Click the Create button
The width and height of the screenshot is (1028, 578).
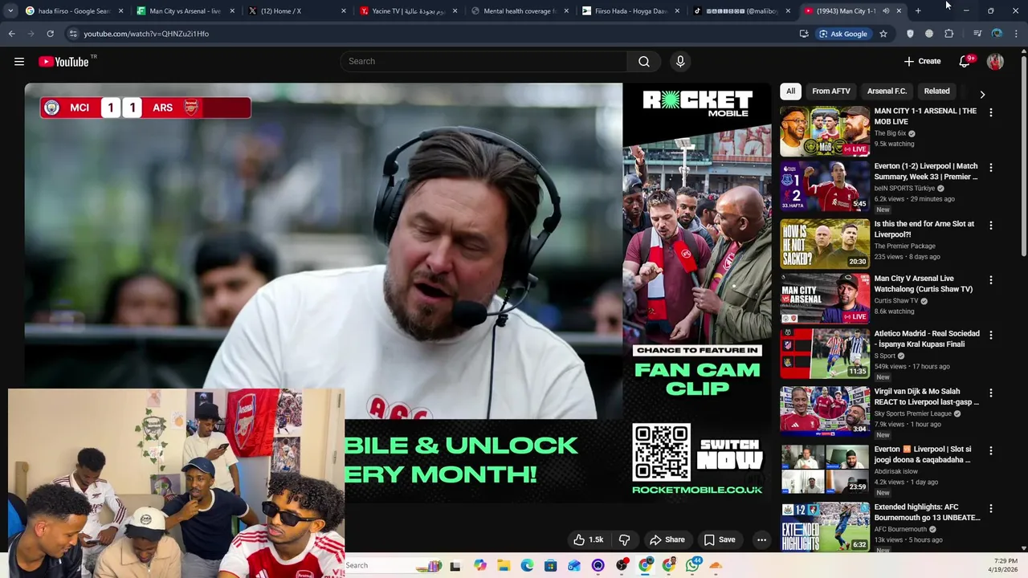(922, 62)
